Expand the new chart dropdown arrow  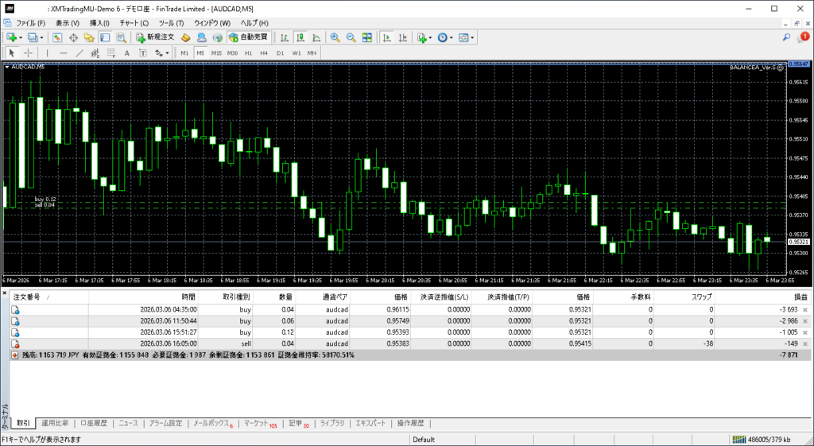(20, 37)
